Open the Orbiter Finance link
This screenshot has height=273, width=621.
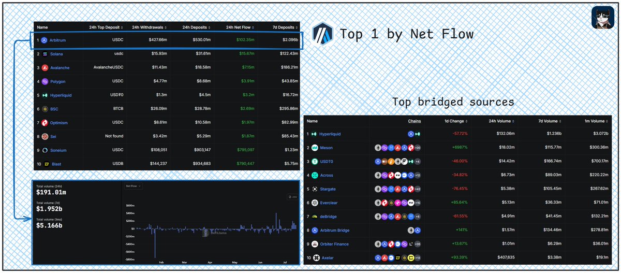334,244
